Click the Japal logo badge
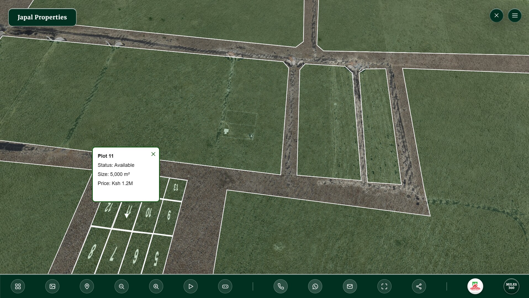 [x=475, y=286]
